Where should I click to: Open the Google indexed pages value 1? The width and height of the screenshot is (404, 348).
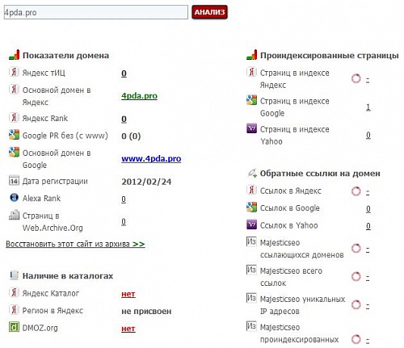[368, 107]
